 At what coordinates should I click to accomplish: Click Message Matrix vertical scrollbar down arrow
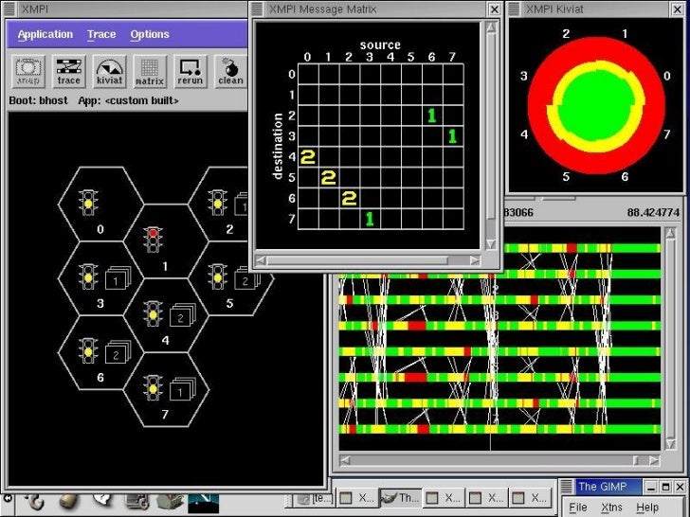491,244
